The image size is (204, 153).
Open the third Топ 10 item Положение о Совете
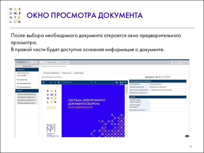click(x=27, y=100)
